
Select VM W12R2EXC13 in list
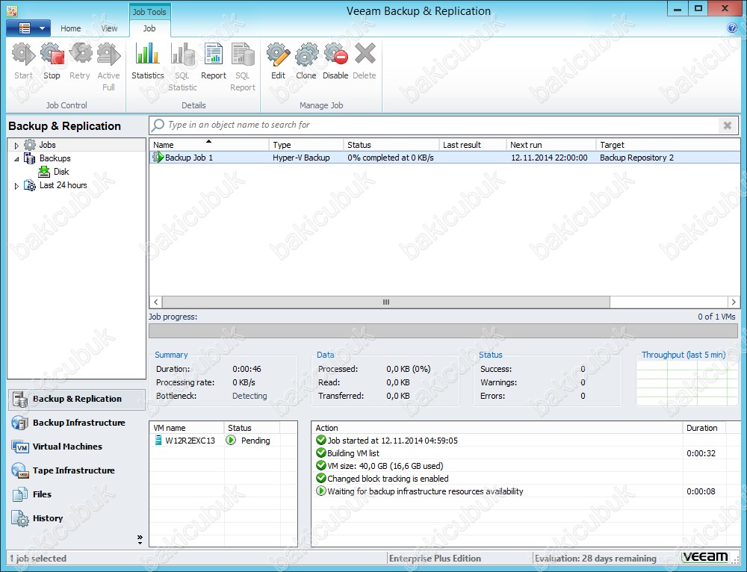(x=190, y=441)
